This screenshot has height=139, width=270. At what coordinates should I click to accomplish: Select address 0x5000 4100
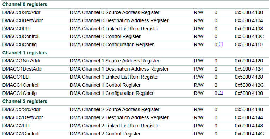(x=249, y=13)
